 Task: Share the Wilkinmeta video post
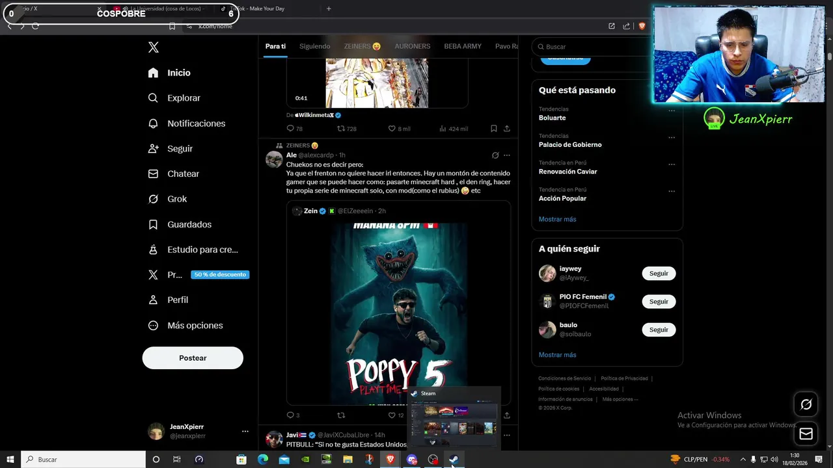[507, 129]
